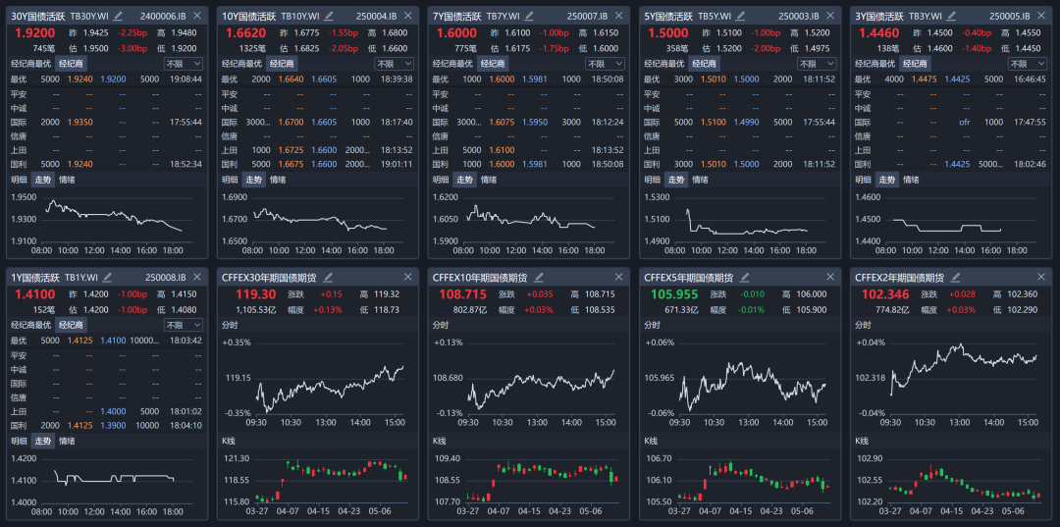Click 国利 offer 1.3900 in 1Y panel
1060x527 pixels.
[112, 426]
